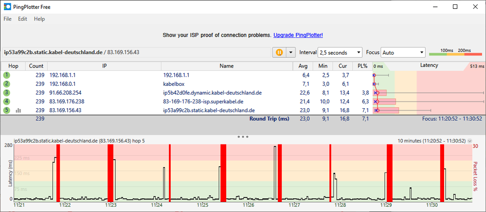Click the Round Trip (ms) summary label
Image resolution: width=486 pixels, height=212 pixels.
[x=269, y=119]
